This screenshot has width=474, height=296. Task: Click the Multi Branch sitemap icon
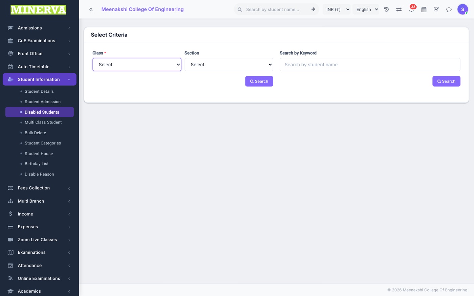pos(10,201)
